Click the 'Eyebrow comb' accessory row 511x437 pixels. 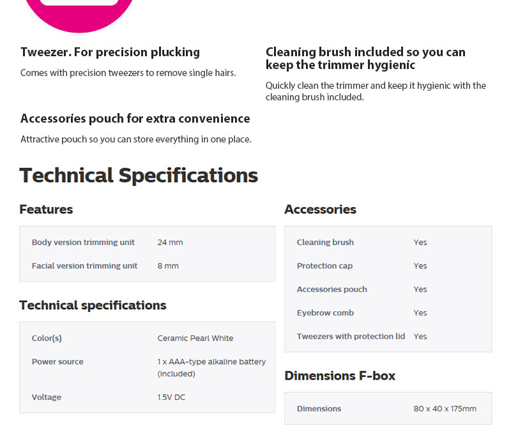point(325,313)
